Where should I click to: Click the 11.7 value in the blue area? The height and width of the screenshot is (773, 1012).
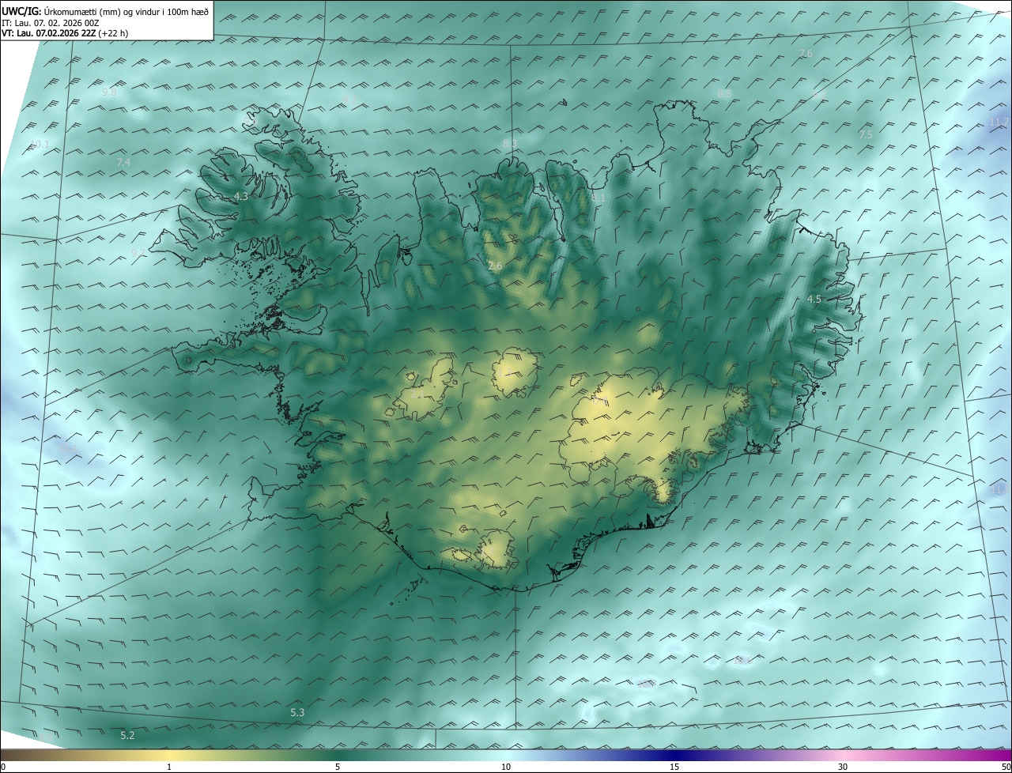pos(999,122)
